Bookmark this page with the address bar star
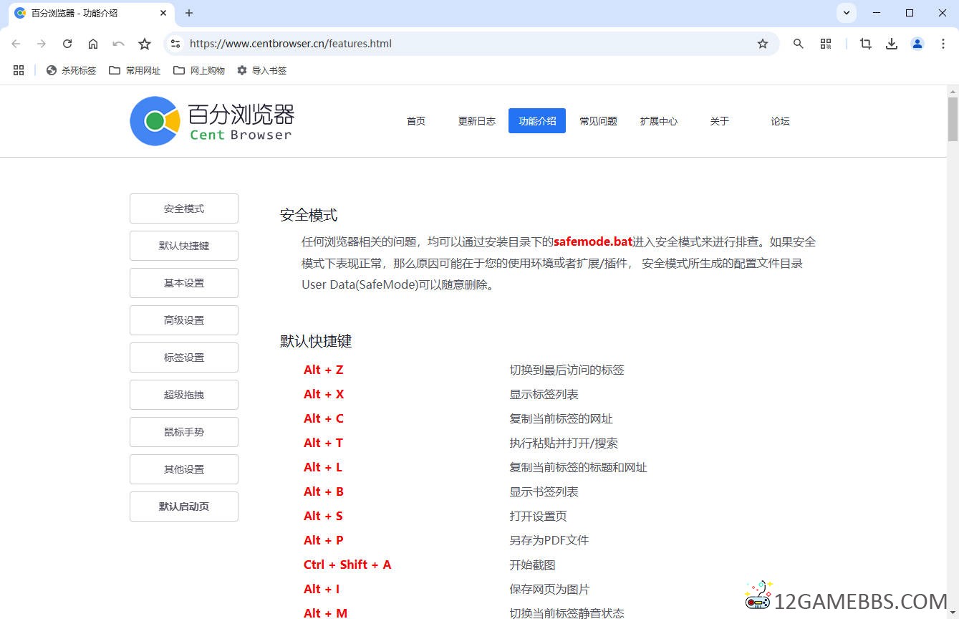 763,44
